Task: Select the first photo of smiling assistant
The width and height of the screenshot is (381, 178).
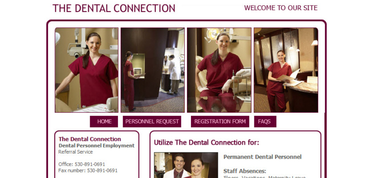Action: coord(87,70)
